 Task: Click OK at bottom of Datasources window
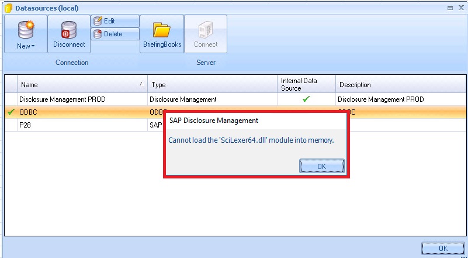click(x=443, y=248)
